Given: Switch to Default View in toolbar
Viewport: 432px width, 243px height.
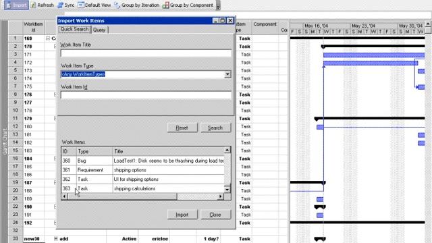Looking at the screenshot, I should [94, 5].
